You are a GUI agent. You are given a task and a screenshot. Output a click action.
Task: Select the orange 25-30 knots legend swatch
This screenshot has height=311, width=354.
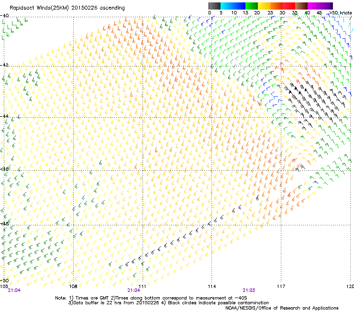tap(277, 6)
